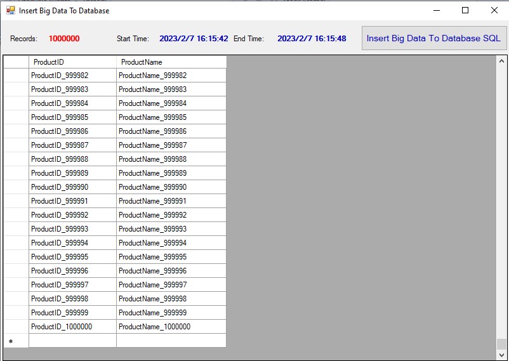Select cell ProductID_999985
The height and width of the screenshot is (361, 509).
pyautogui.click(x=73, y=117)
